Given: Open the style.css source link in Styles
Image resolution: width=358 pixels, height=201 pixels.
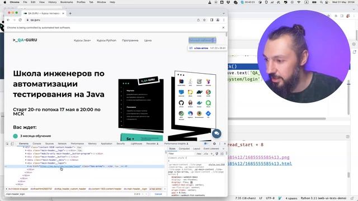Looking at the screenshot, I should click(x=216, y=165).
